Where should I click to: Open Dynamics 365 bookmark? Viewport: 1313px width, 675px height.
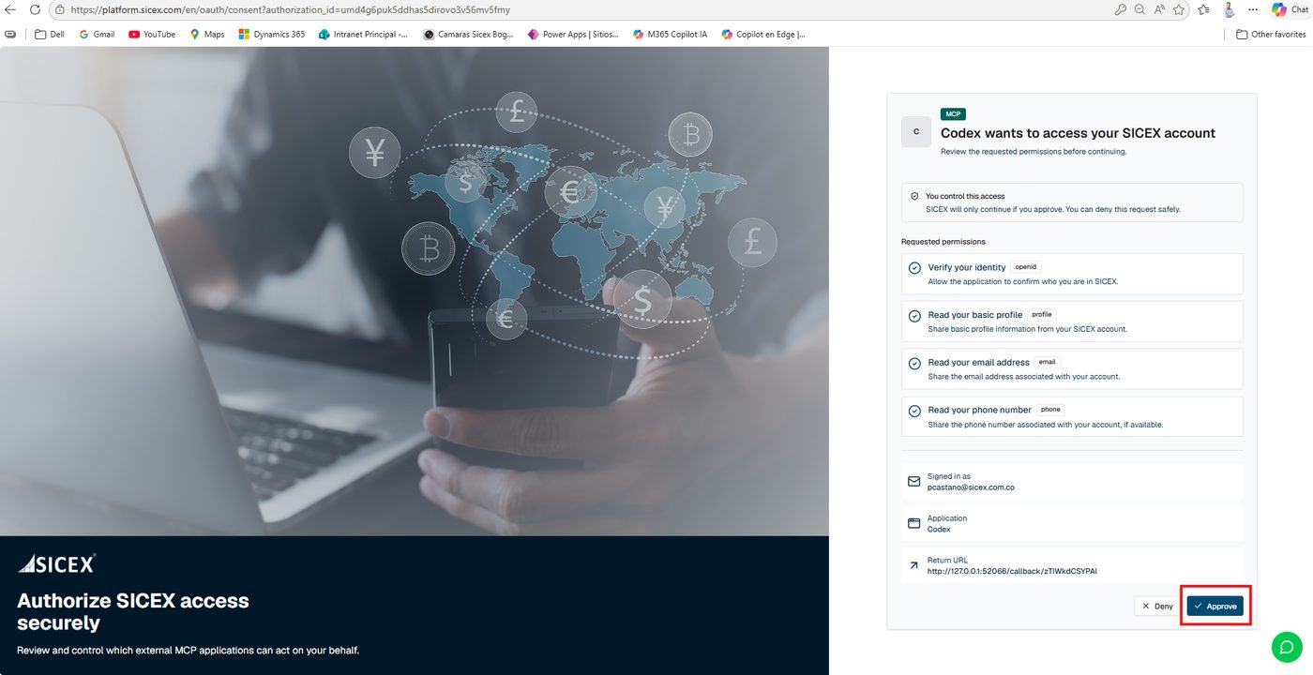pos(272,34)
